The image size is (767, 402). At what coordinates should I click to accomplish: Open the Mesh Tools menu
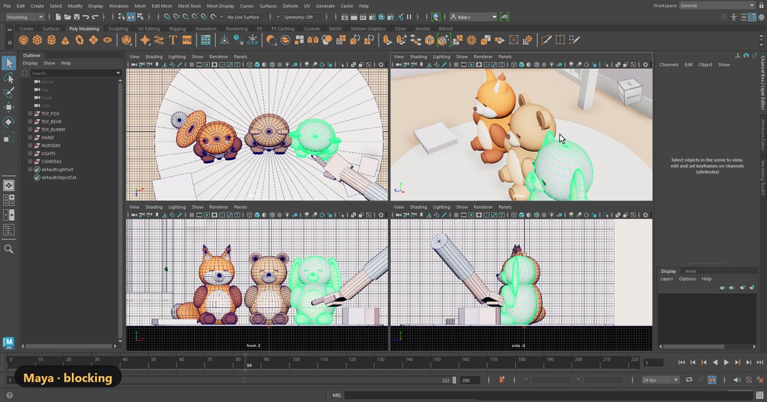189,6
